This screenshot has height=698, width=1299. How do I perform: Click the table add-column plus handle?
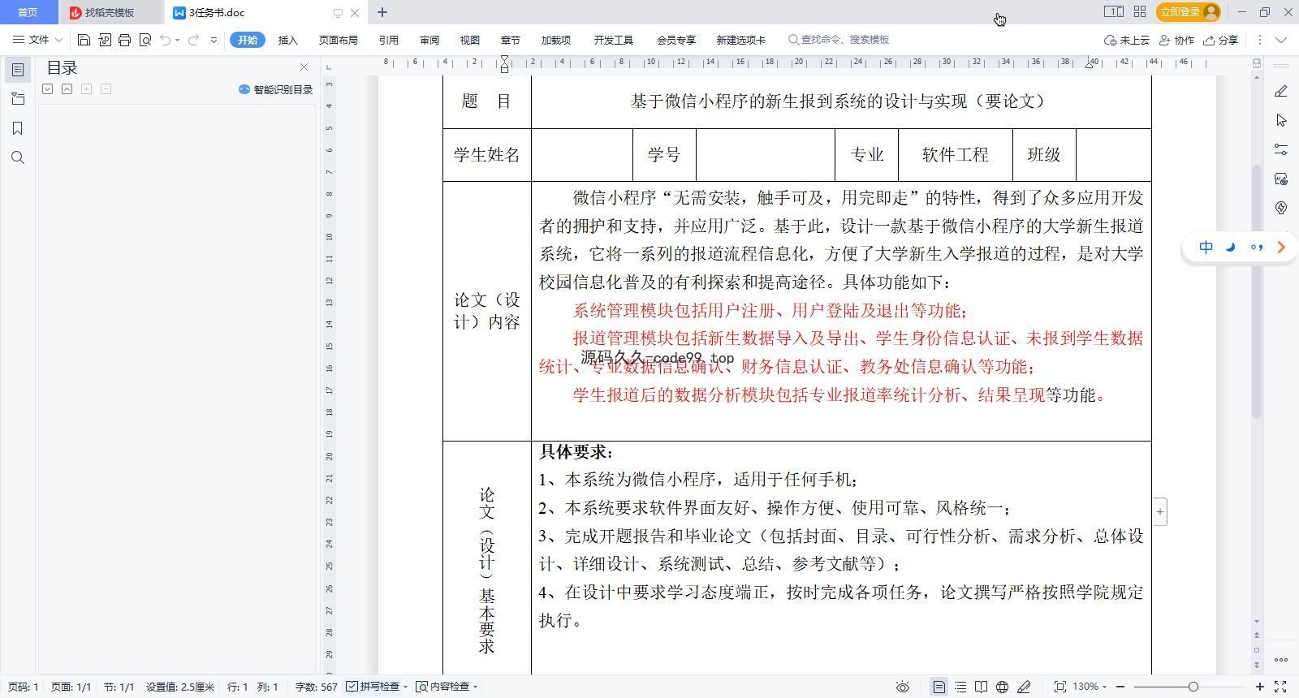pos(1160,511)
